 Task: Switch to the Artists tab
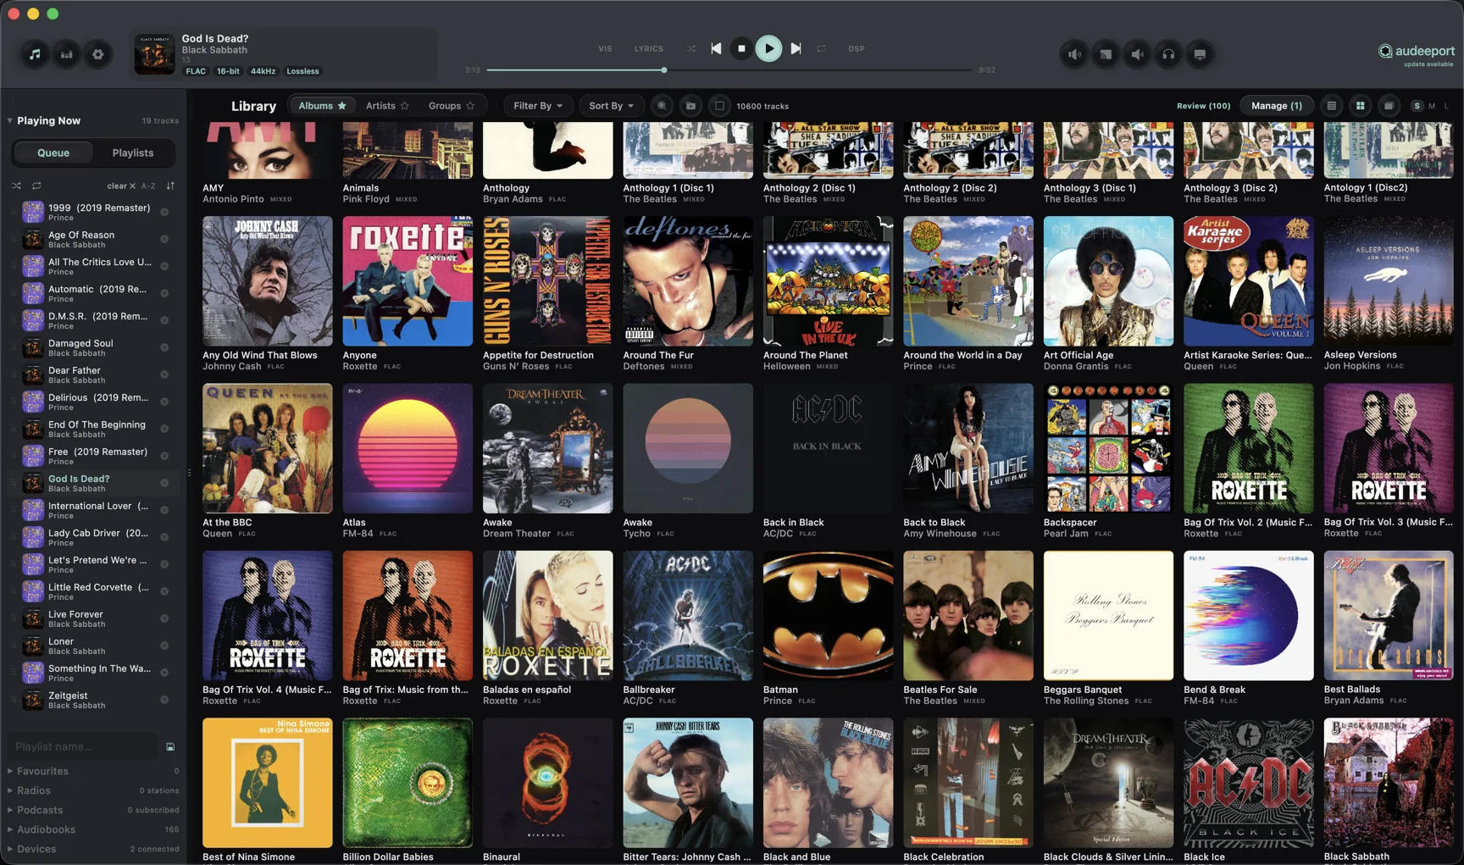pos(387,106)
